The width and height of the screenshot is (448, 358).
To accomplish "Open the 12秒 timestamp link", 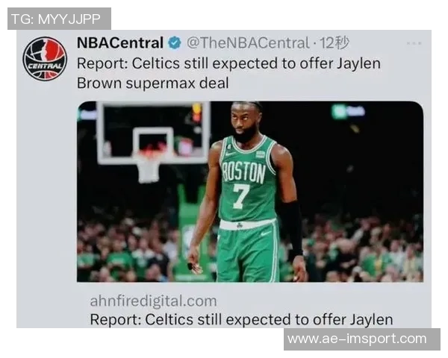I will [335, 43].
